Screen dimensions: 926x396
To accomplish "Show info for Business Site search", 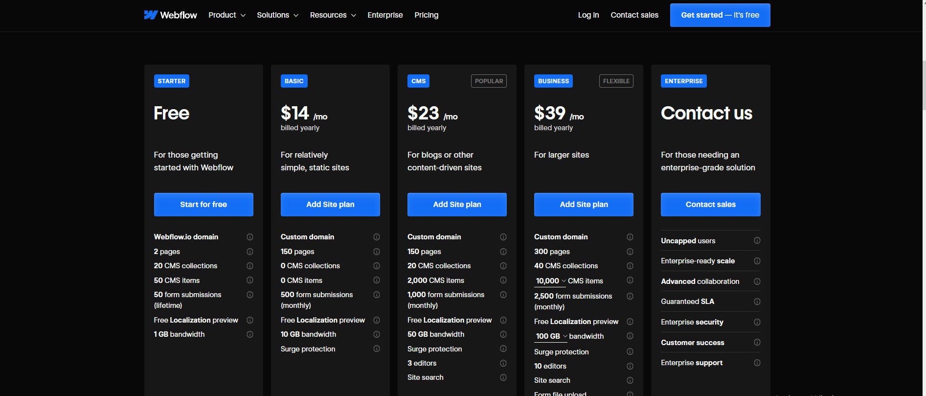I will 630,380.
